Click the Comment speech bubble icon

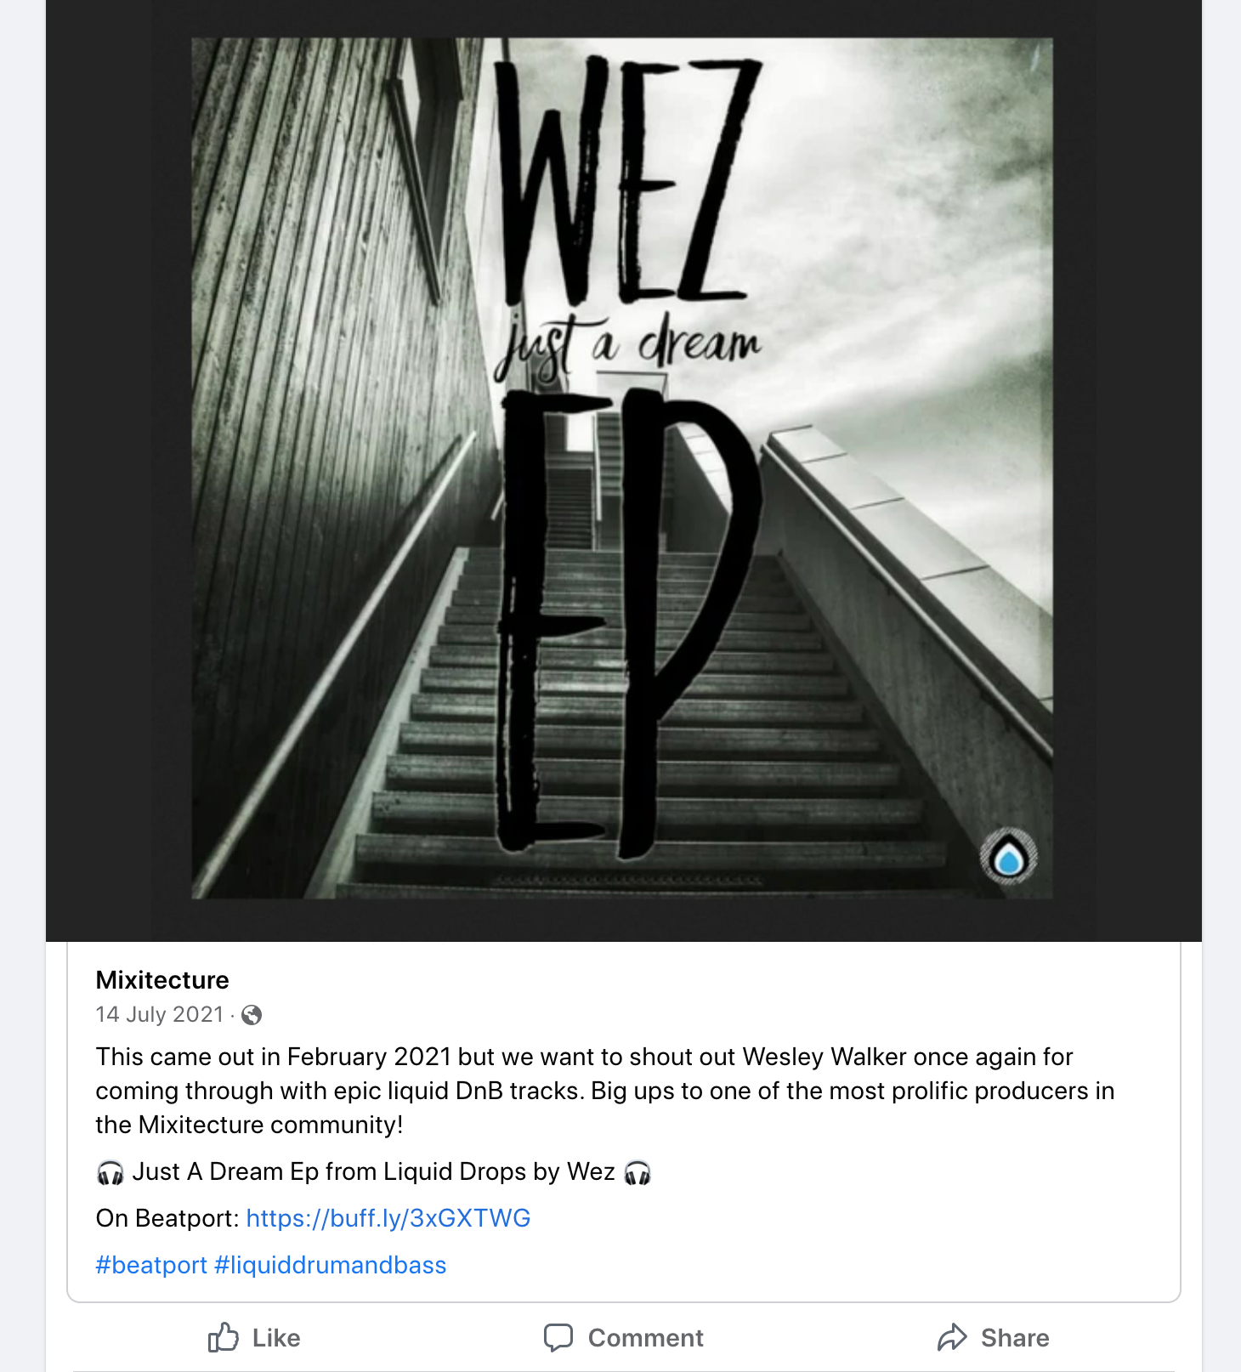[558, 1337]
